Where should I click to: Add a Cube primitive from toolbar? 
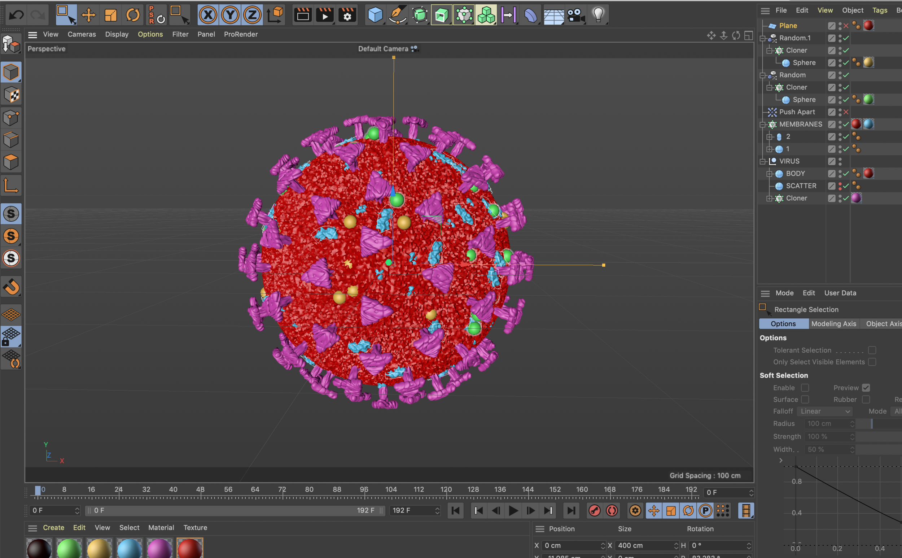(375, 15)
